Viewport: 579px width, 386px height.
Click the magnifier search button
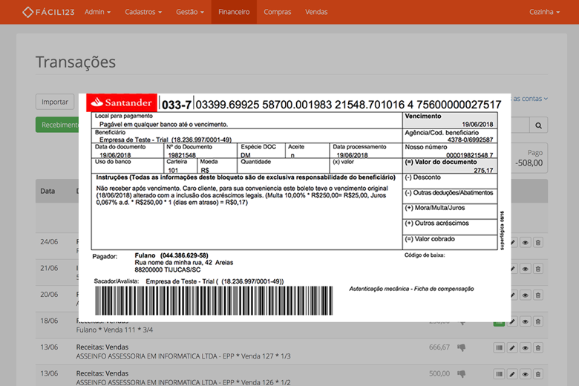pyautogui.click(x=539, y=125)
